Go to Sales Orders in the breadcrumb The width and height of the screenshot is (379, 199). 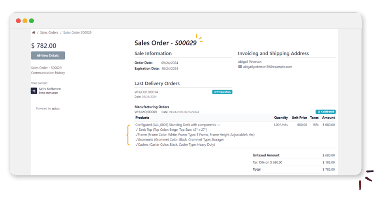click(x=49, y=32)
